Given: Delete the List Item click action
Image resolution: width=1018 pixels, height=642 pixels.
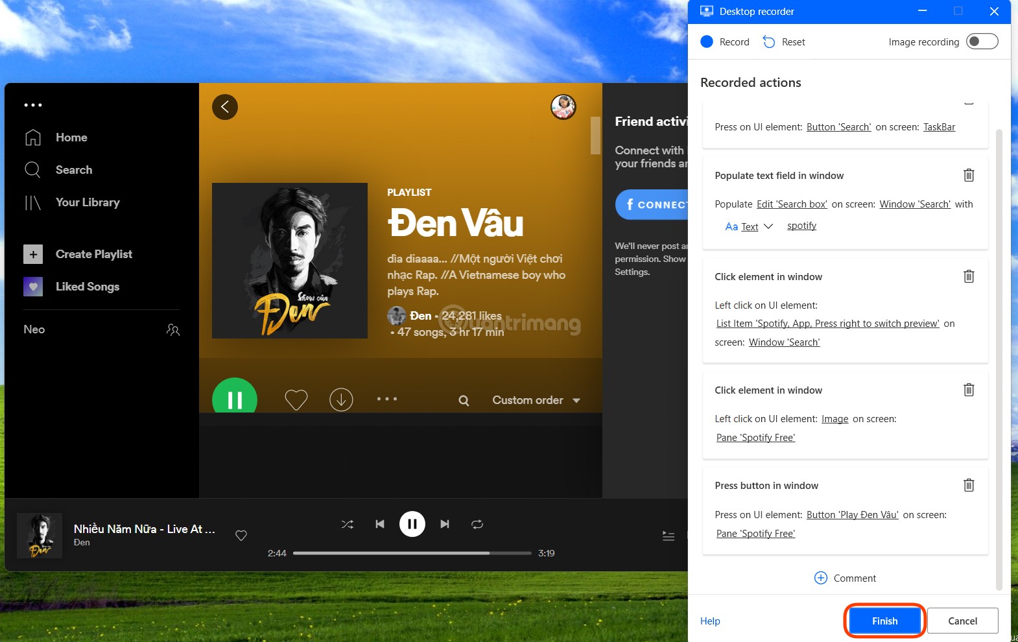Looking at the screenshot, I should pyautogui.click(x=969, y=276).
